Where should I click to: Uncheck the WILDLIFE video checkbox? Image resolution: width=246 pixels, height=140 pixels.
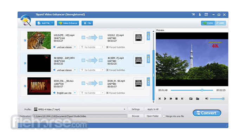click(25, 40)
